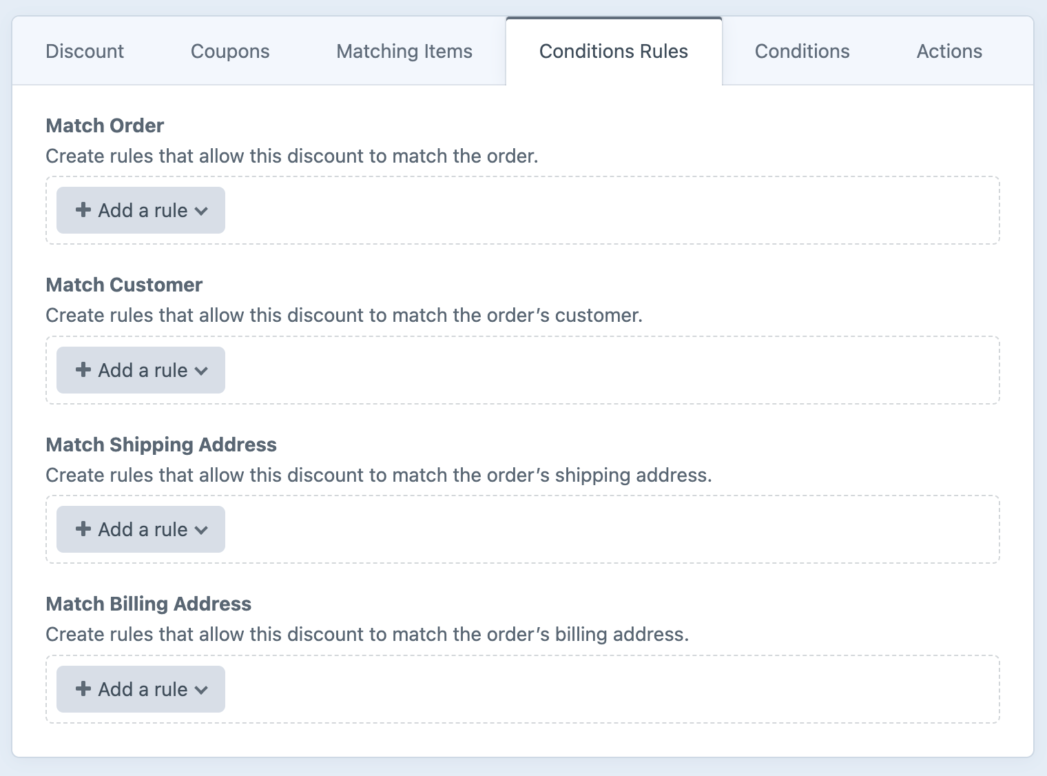Open the Coupons tab
The width and height of the screenshot is (1047, 776).
pyautogui.click(x=230, y=51)
